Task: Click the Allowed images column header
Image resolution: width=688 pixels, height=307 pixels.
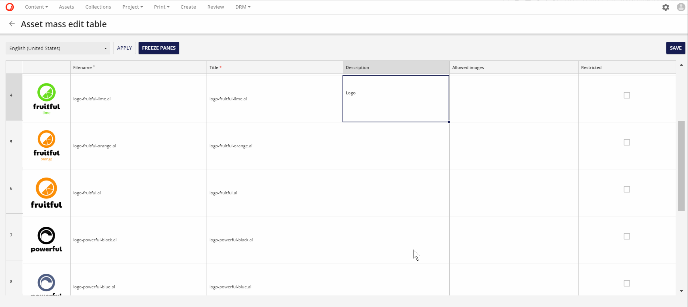Action: pos(514,68)
